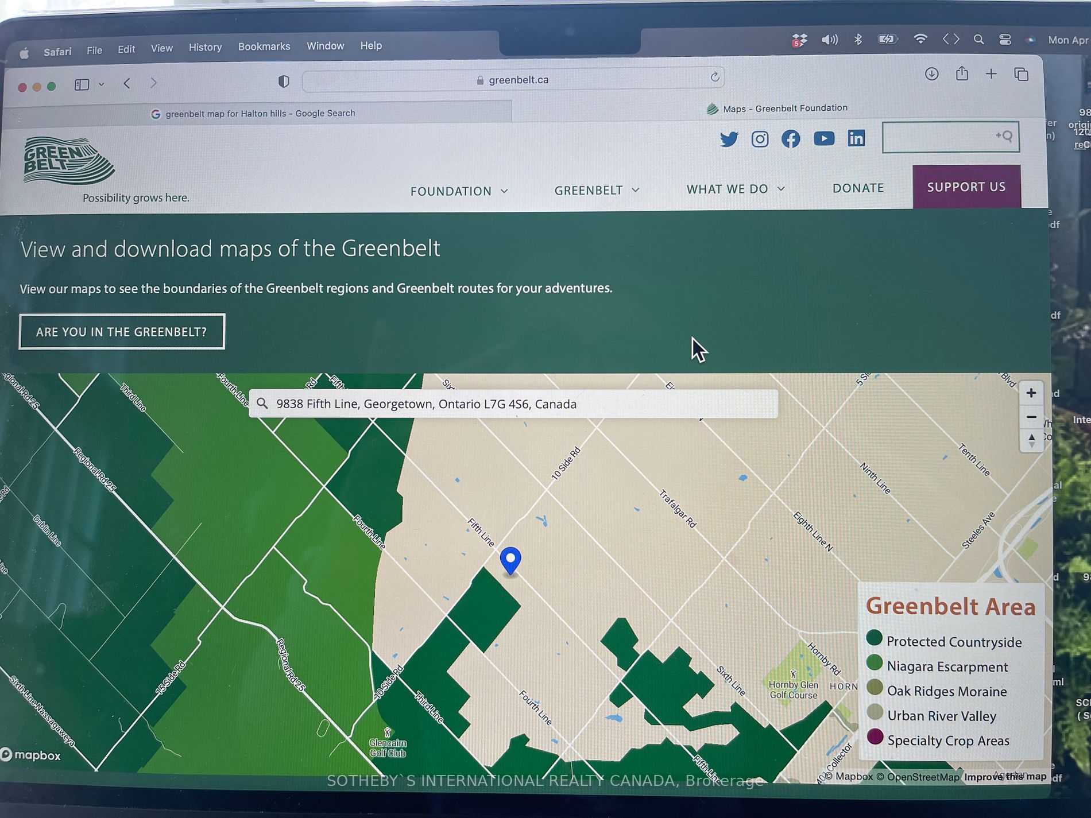Click Specialty Crop Areas legend swatch
1091x818 pixels.
[875, 737]
